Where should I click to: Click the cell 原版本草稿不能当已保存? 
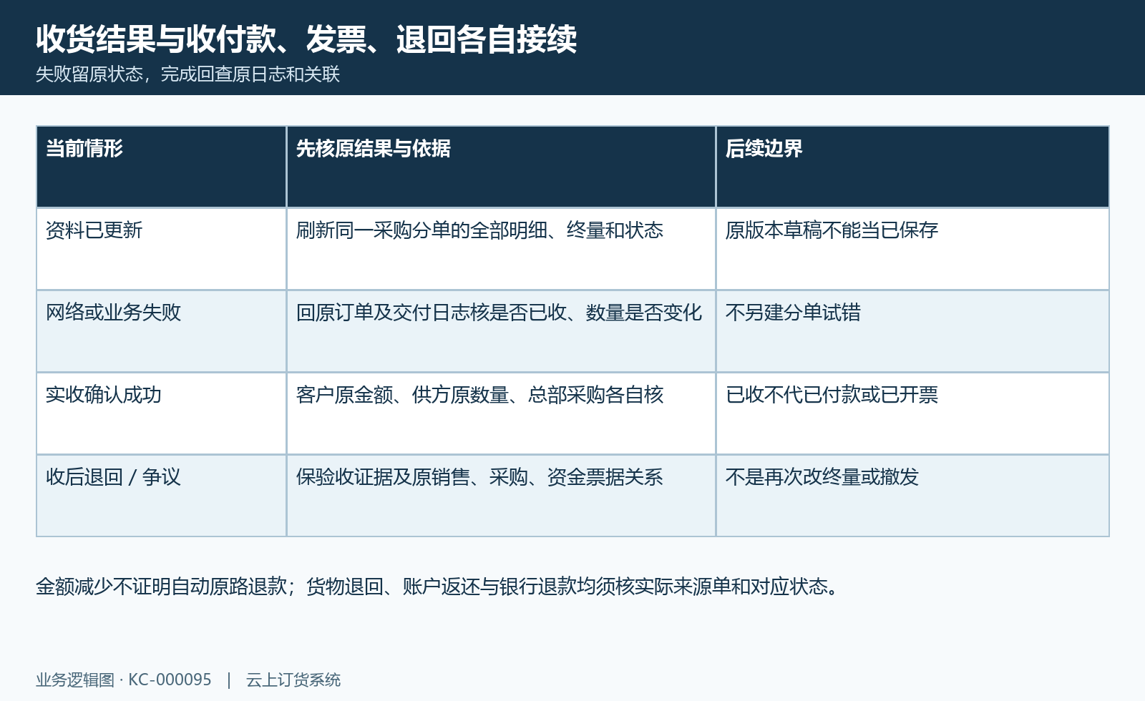(912, 249)
